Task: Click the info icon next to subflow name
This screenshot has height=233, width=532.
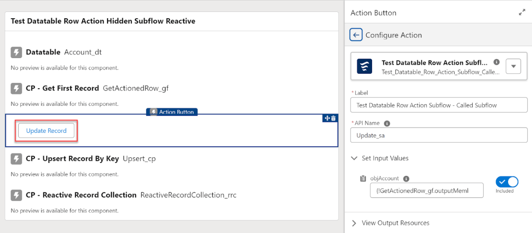Action: pyautogui.click(x=497, y=62)
